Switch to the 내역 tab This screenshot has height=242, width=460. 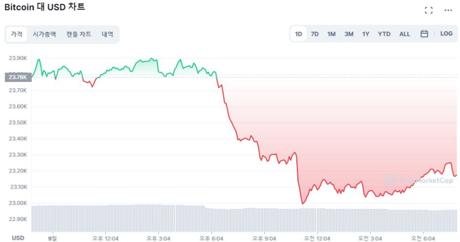108,34
